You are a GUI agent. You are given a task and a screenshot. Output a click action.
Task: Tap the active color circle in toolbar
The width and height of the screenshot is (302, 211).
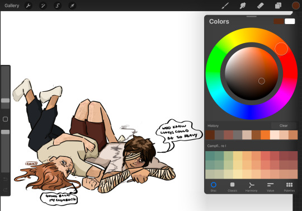295,6
